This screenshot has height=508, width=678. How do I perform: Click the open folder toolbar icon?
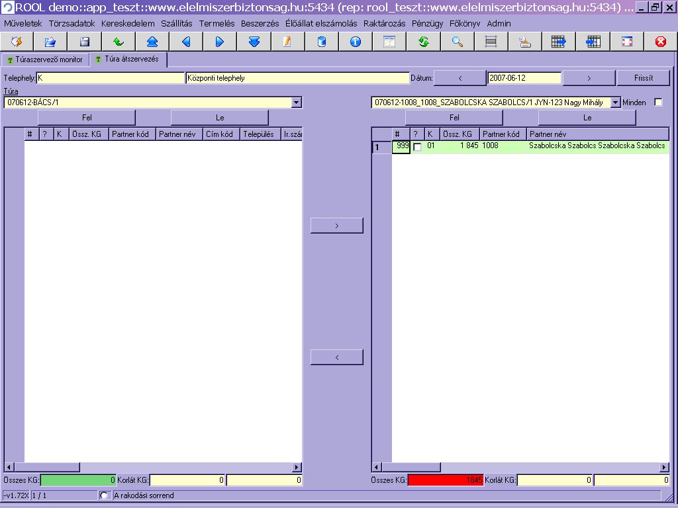[x=50, y=42]
